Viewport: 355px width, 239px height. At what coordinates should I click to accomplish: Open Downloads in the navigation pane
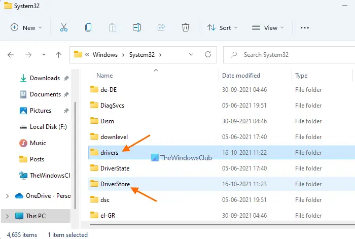tap(45, 78)
